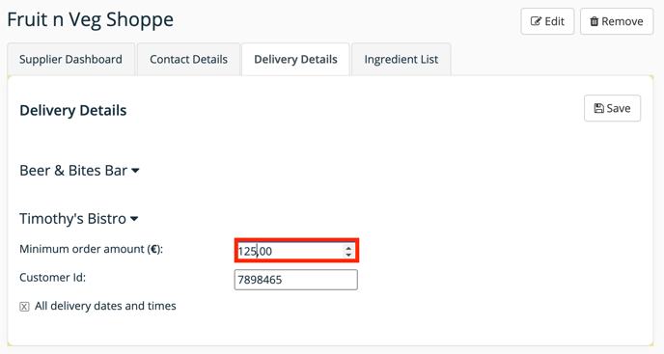Click the pencil icon on Edit button
Image resolution: width=664 pixels, height=354 pixels.
coord(536,21)
